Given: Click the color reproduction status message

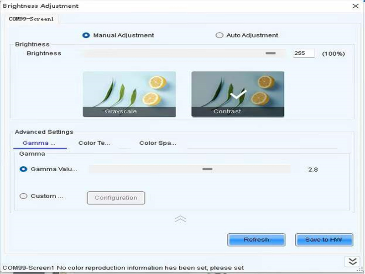Looking at the screenshot, I should click(123, 268).
